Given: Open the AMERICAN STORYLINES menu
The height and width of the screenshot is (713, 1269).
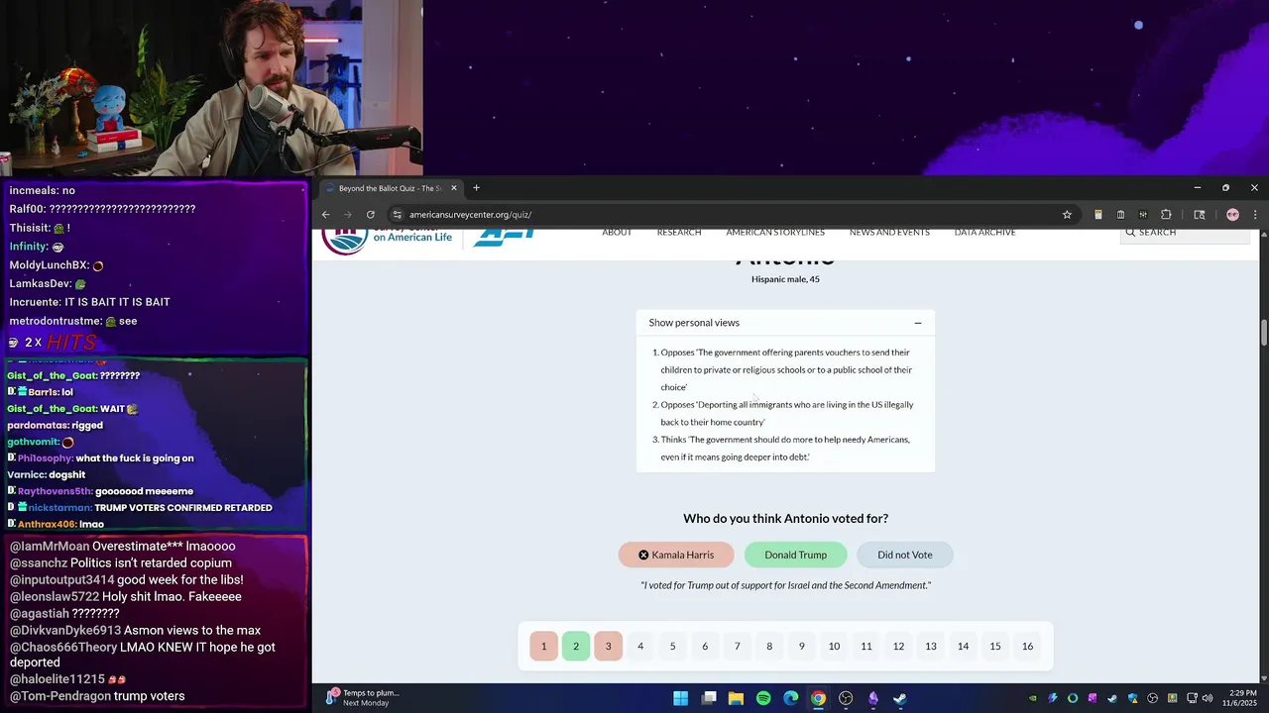Looking at the screenshot, I should (x=775, y=233).
